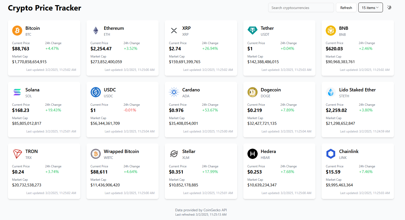Click BNB's +2.46% change value

click(x=365, y=49)
